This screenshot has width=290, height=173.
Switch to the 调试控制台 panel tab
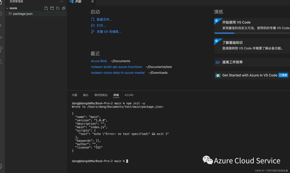101,95
